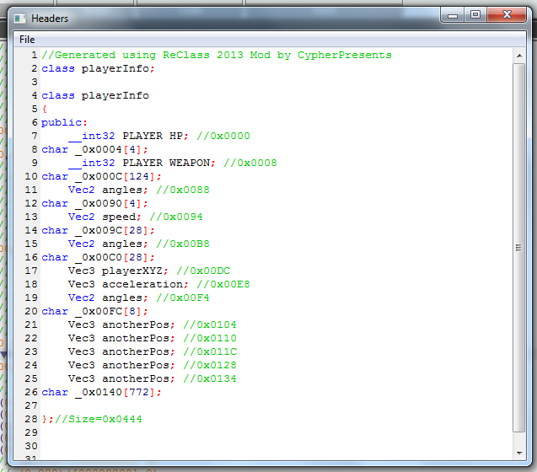This screenshot has width=537, height=472.
Task: Click line number 30 in the gutter
Action: click(31, 446)
